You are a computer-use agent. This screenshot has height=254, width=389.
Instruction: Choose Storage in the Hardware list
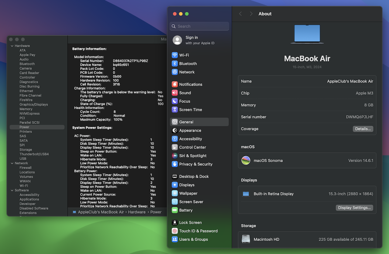point(26,150)
